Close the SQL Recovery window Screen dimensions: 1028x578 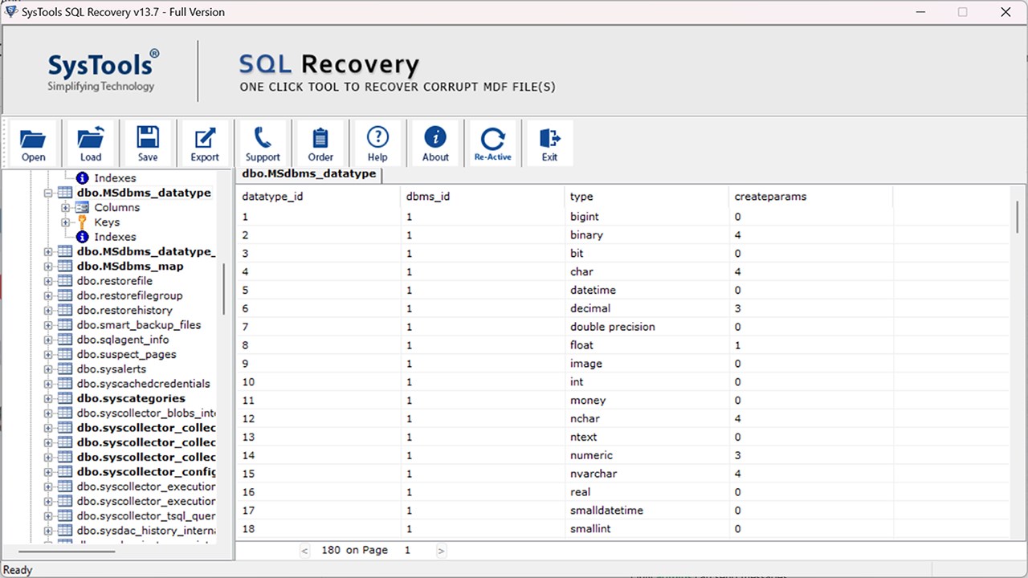[1006, 12]
